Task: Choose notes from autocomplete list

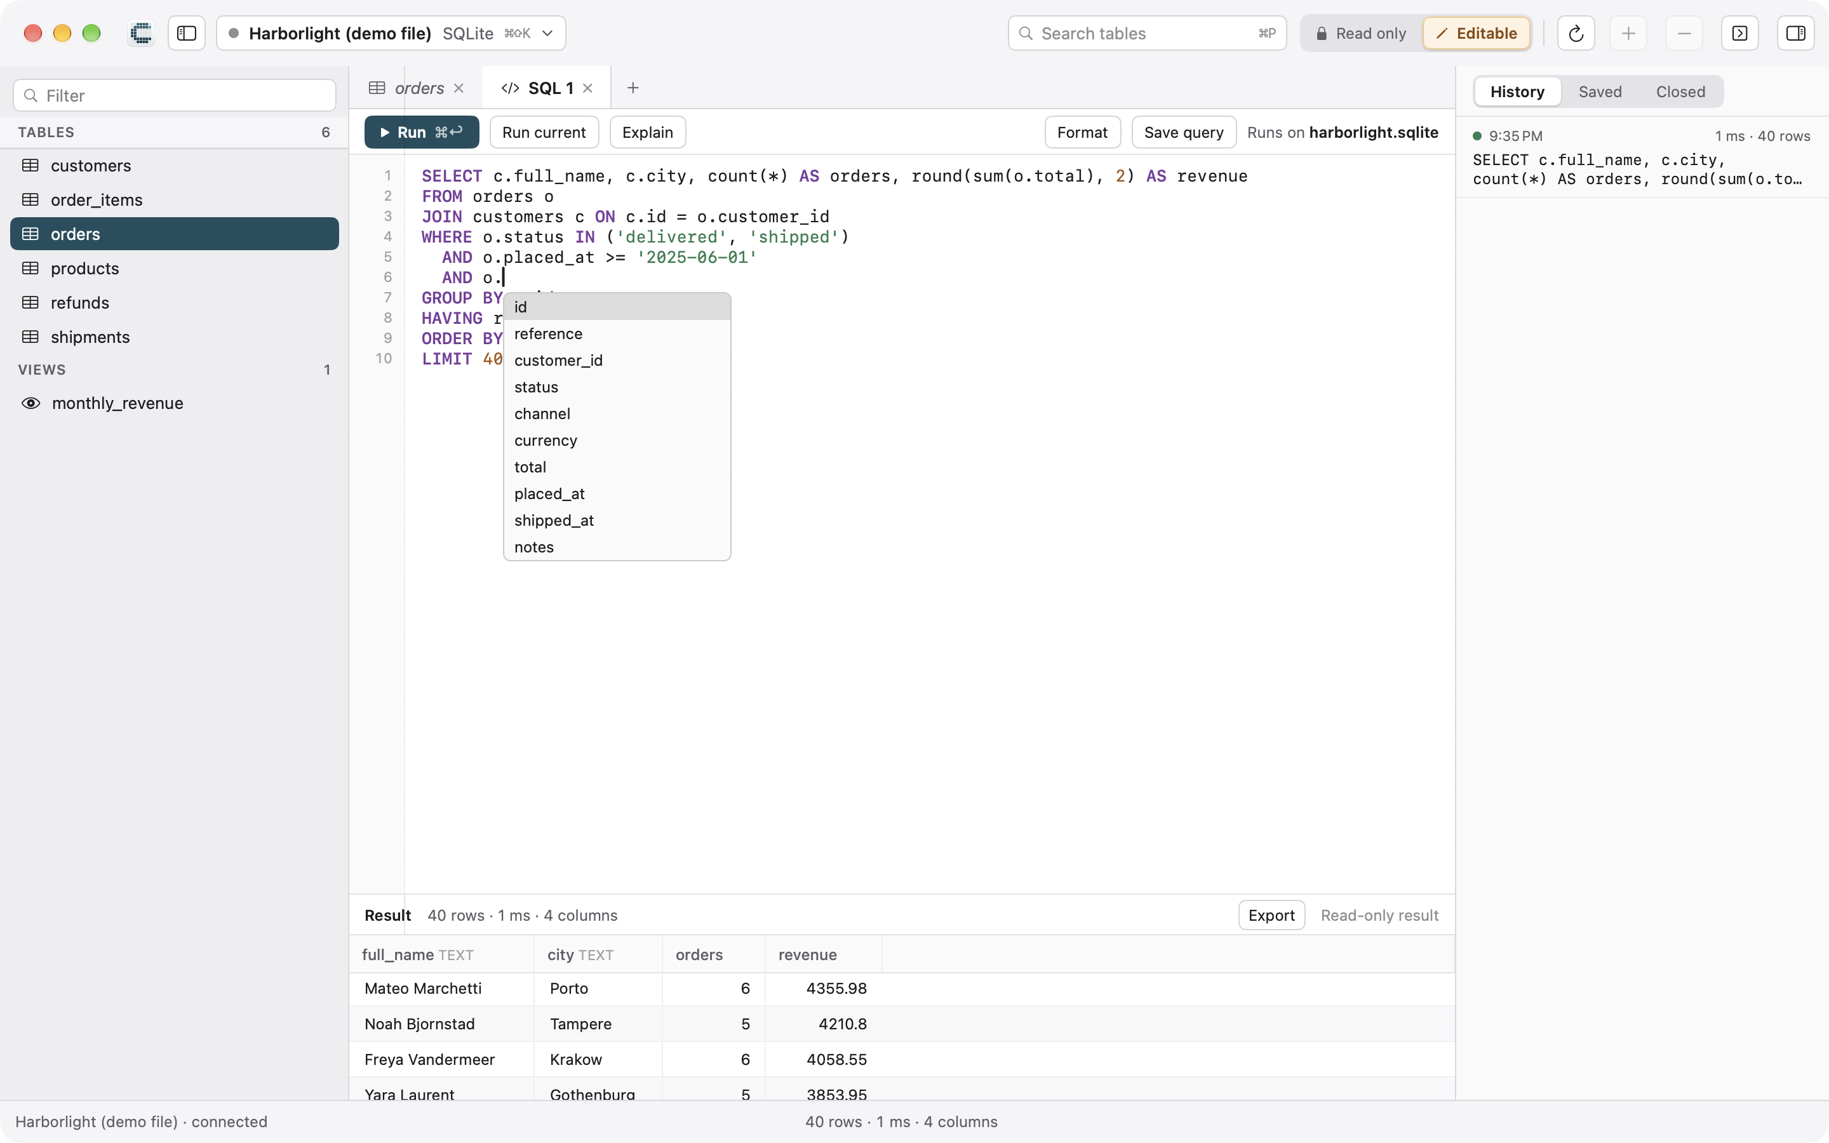Action: [x=617, y=547]
